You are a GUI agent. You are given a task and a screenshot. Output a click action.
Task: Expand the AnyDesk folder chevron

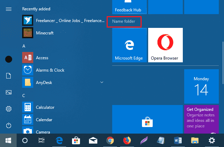click(102, 82)
